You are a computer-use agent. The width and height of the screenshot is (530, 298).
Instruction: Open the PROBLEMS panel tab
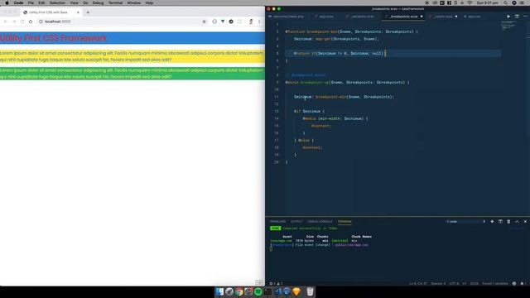277,222
